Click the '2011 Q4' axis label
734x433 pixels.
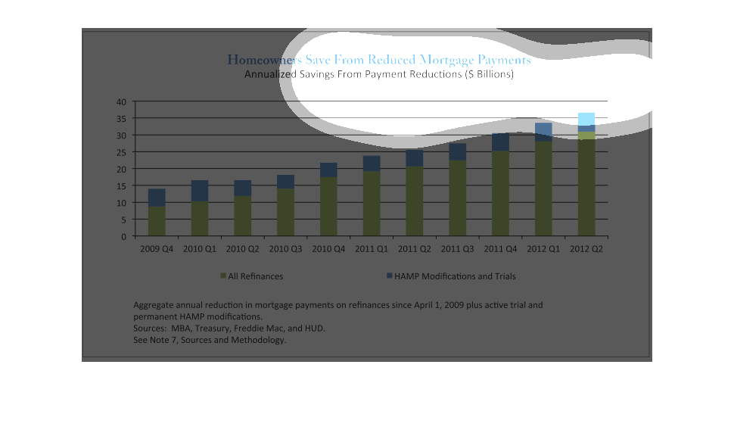click(x=500, y=249)
